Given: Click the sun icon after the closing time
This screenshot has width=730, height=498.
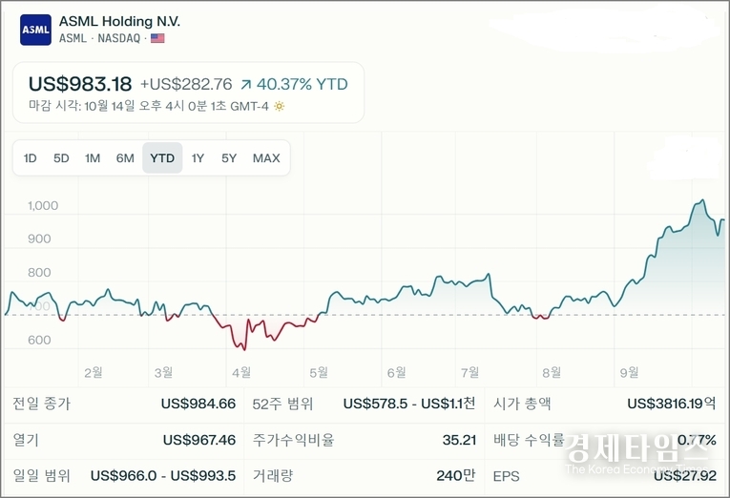Looking at the screenshot, I should [279, 106].
